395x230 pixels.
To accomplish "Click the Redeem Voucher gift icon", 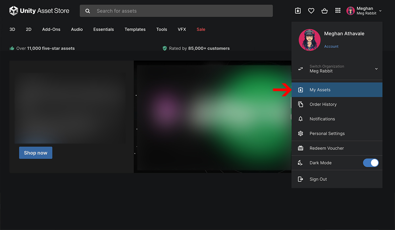I will [x=301, y=148].
